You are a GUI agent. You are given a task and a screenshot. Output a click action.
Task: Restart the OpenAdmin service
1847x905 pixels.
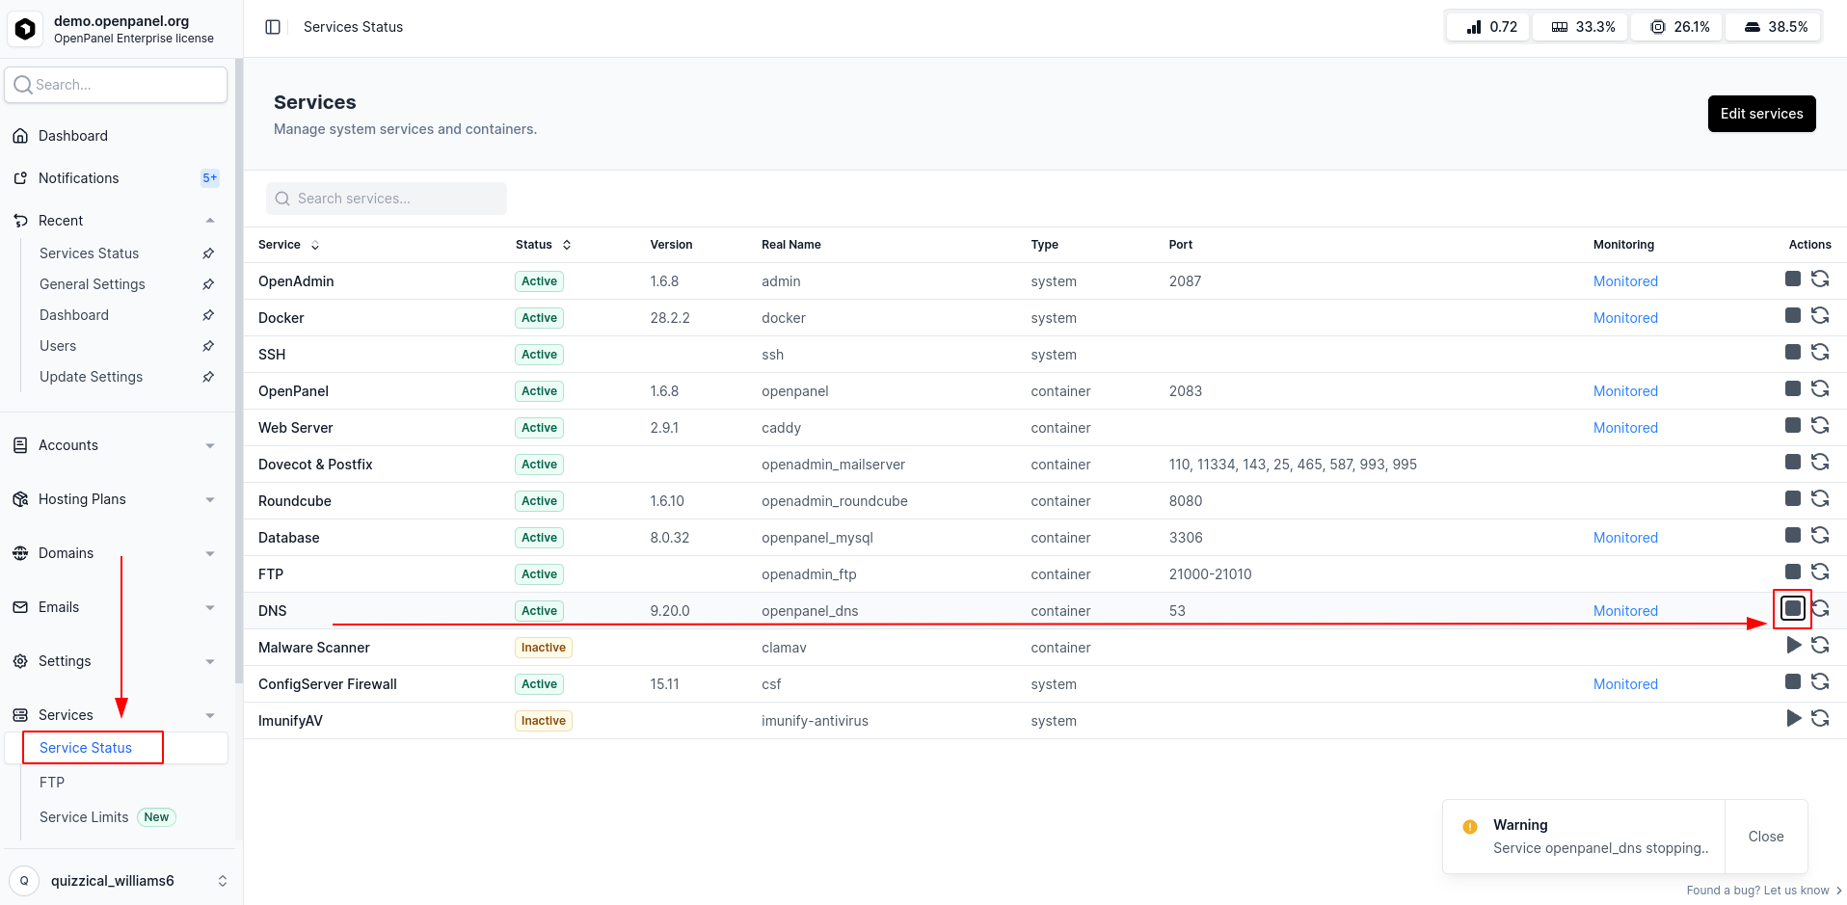coord(1820,279)
